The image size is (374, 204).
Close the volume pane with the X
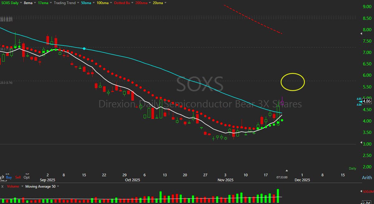pos(2,186)
